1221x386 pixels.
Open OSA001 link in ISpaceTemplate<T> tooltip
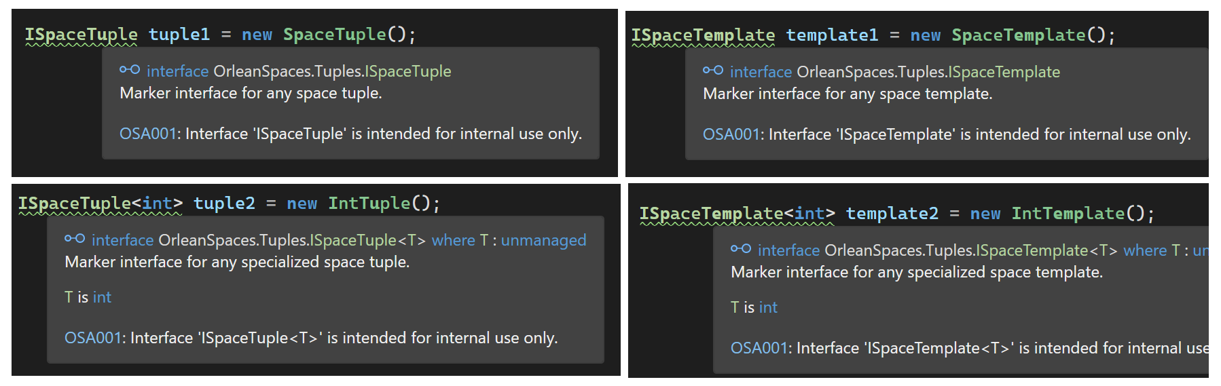tap(759, 348)
